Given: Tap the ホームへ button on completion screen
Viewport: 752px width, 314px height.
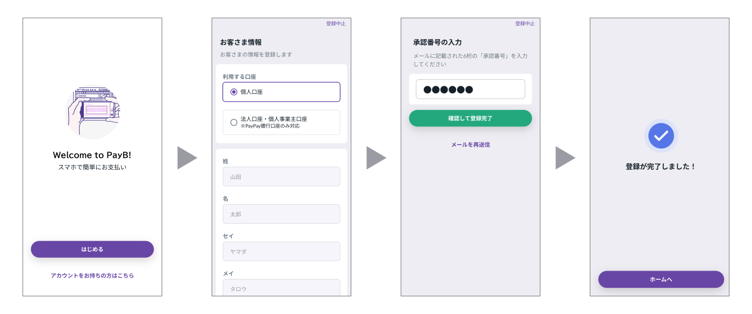Looking at the screenshot, I should point(661,279).
